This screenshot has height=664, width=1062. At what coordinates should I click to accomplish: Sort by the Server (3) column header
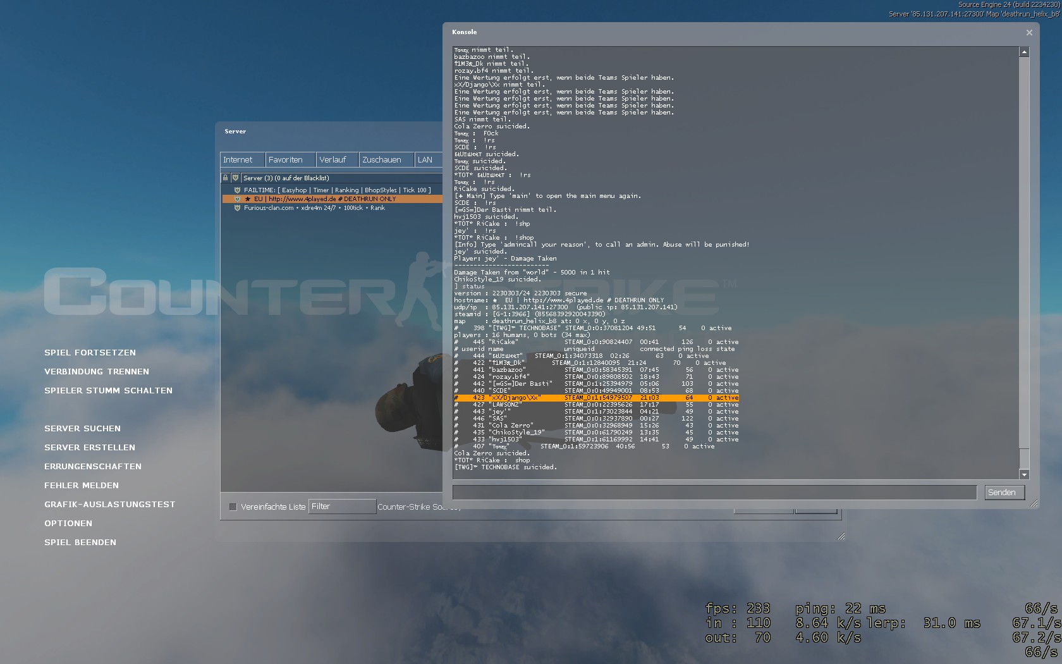tap(341, 178)
